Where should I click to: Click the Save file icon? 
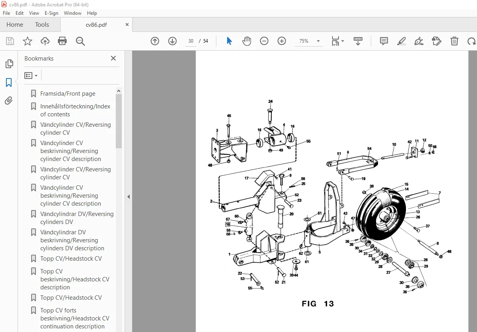click(x=10, y=41)
